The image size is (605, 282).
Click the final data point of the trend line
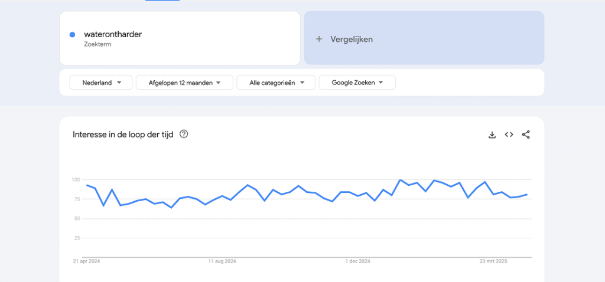click(x=527, y=194)
